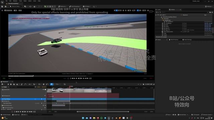
Task: Toggle loop playback in viewport transport
Action: pos(91,78)
